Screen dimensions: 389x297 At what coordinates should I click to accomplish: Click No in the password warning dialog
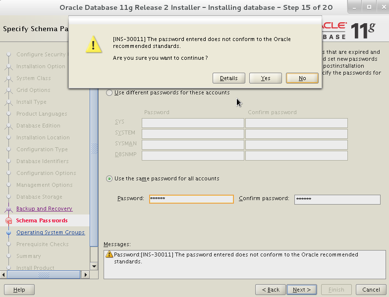click(x=302, y=78)
